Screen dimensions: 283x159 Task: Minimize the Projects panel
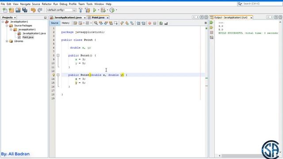45,18
